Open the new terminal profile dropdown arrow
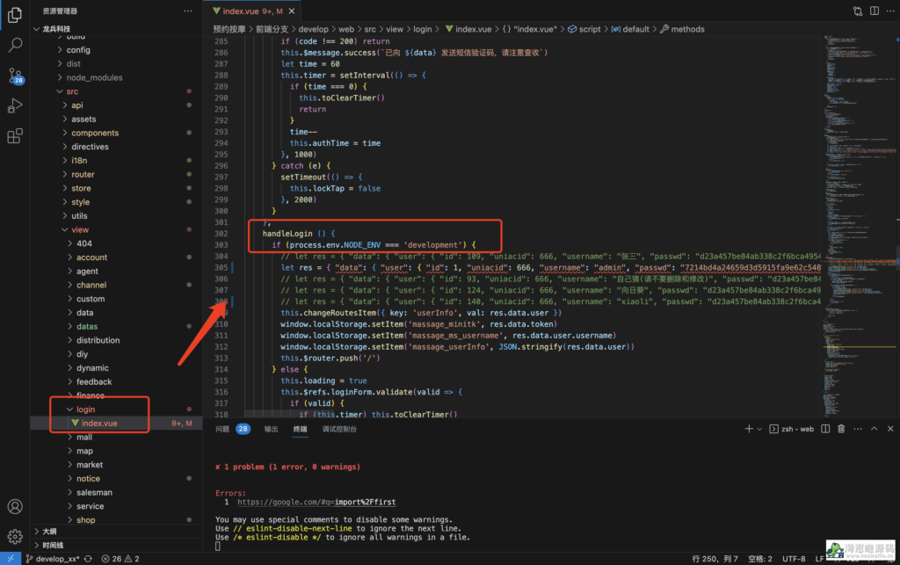The image size is (900, 565). click(x=759, y=429)
